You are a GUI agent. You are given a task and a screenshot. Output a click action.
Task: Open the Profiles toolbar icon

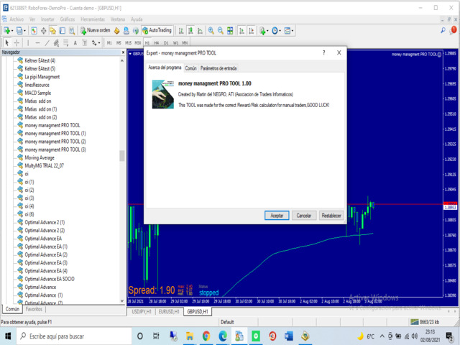[x=19, y=30]
